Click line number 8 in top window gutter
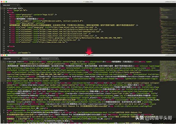The height and width of the screenshot is (124, 176). 4,23
